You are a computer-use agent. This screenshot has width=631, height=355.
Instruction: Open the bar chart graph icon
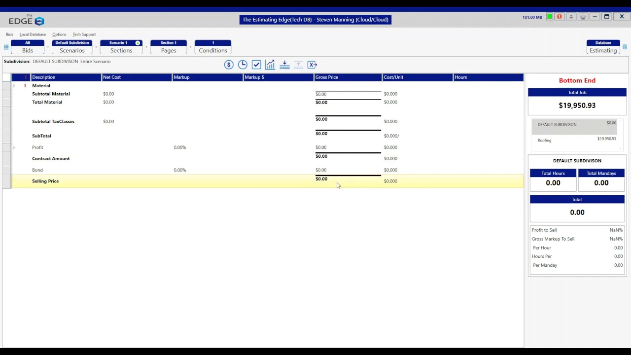pyautogui.click(x=270, y=65)
